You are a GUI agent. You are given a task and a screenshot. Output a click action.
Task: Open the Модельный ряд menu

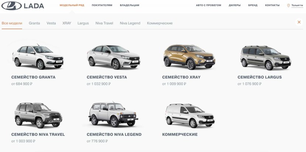tap(72, 5)
